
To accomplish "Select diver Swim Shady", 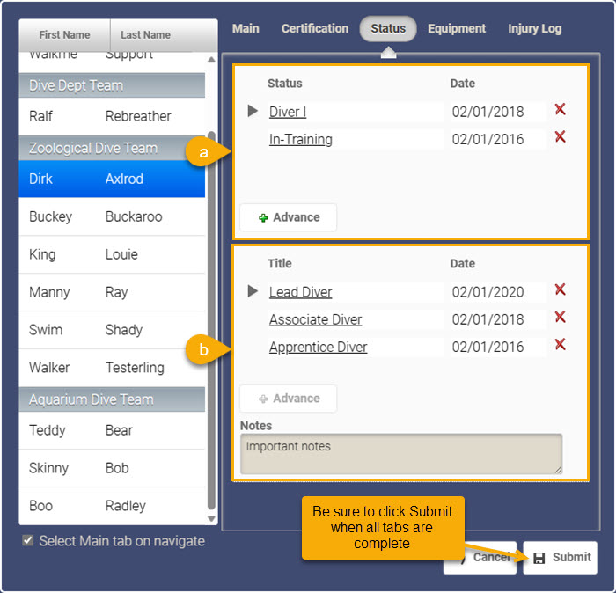I will coord(112,330).
